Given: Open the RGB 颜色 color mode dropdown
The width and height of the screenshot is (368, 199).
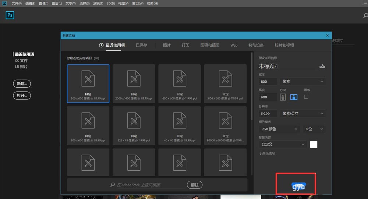Looking at the screenshot, I should (279, 129).
